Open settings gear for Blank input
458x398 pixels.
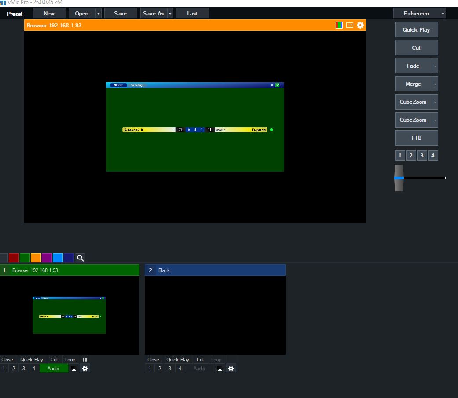(231, 369)
